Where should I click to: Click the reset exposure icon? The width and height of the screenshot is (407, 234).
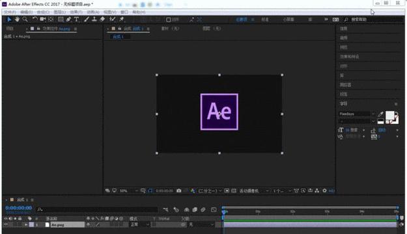click(x=324, y=190)
